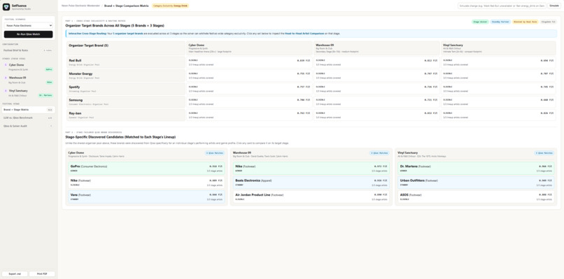The image size is (564, 279).
Task: Select the Urban Outfitters candidate card
Action: click(x=476, y=183)
